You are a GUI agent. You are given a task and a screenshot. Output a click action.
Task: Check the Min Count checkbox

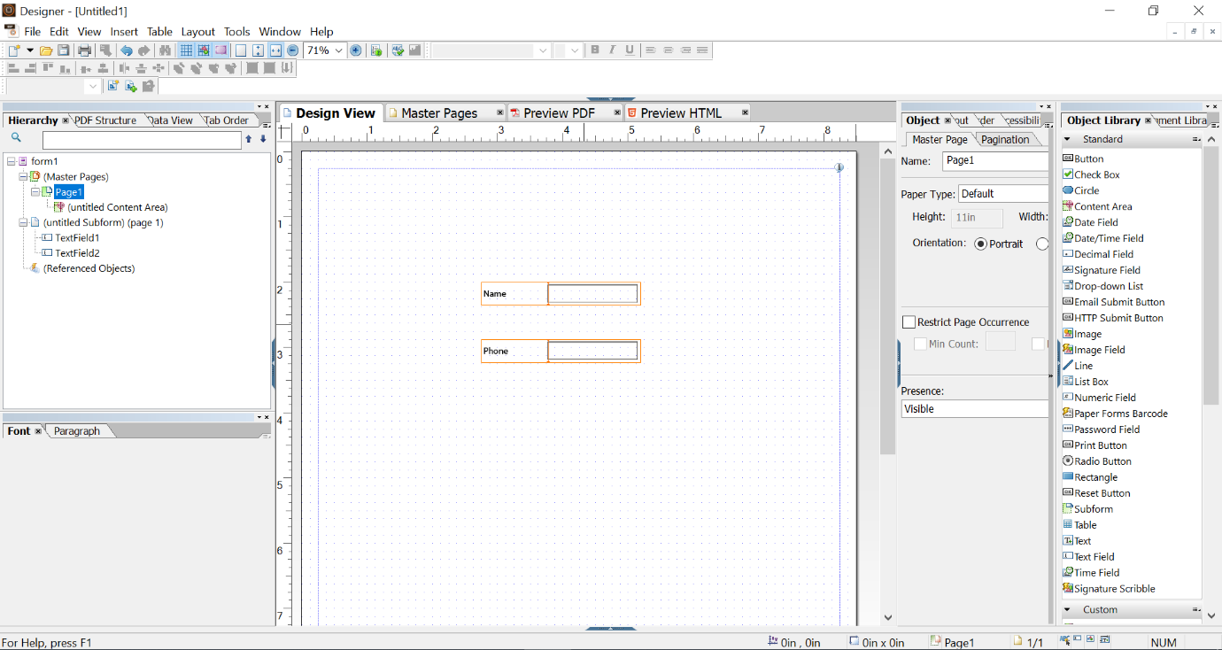click(921, 344)
